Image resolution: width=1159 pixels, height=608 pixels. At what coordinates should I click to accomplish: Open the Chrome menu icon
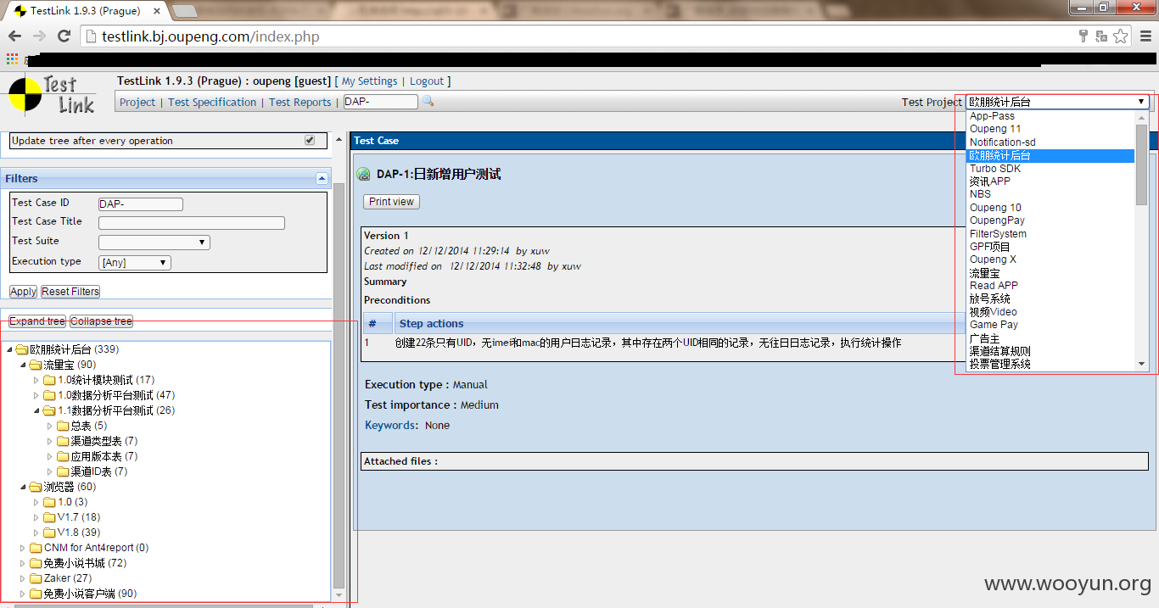coord(1145,36)
